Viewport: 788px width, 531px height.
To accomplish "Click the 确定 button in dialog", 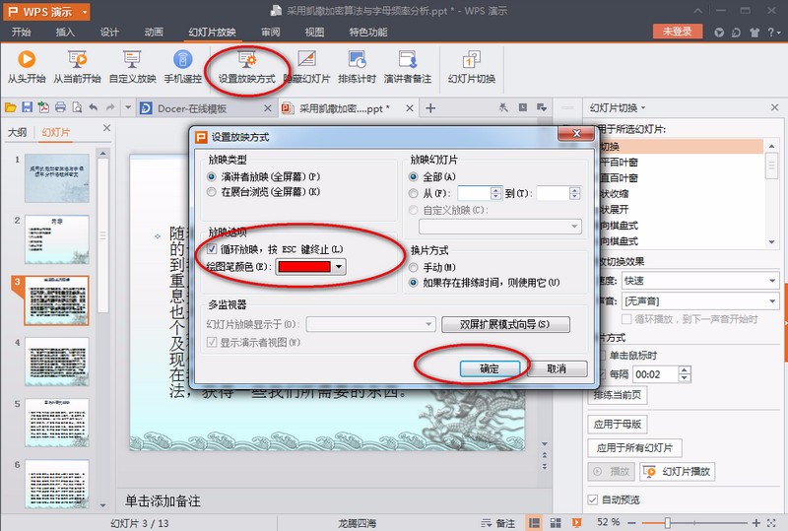I will [490, 368].
